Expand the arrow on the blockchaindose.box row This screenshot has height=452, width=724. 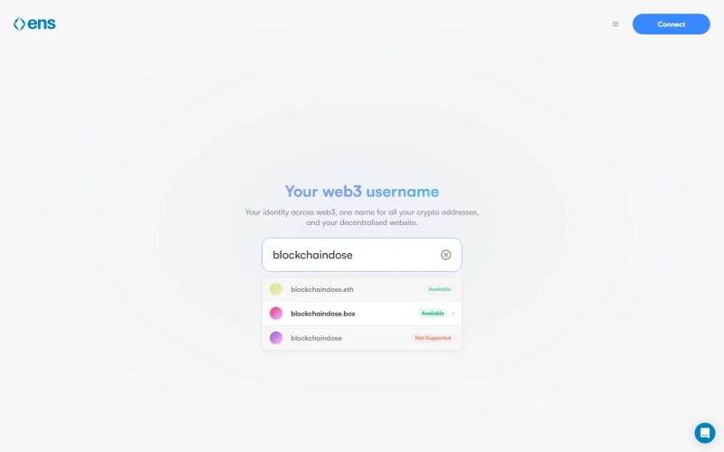[453, 313]
